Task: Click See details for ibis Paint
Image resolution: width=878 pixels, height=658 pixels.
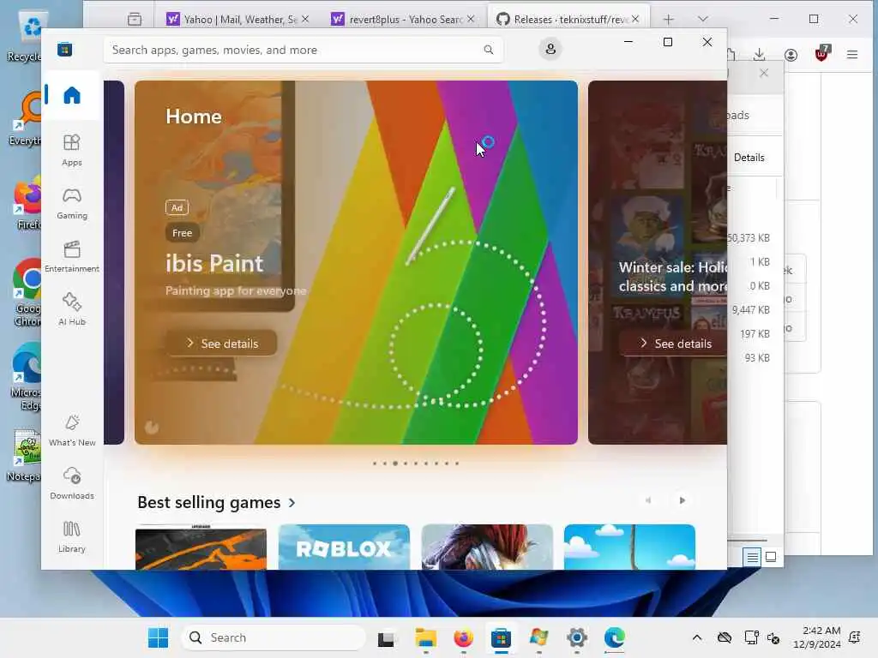Action: tap(221, 344)
